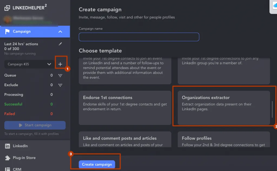Click the Start campaign button
277x171 pixels.
[35, 125]
